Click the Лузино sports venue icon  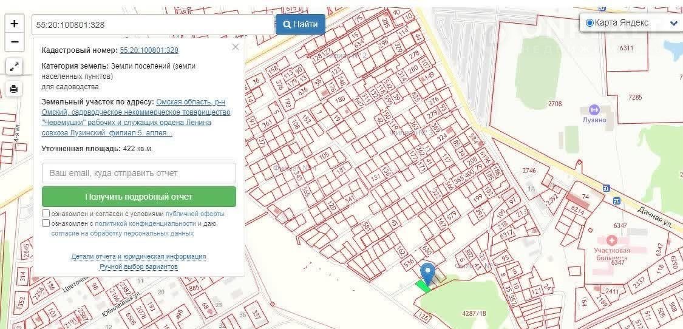pos(594,110)
